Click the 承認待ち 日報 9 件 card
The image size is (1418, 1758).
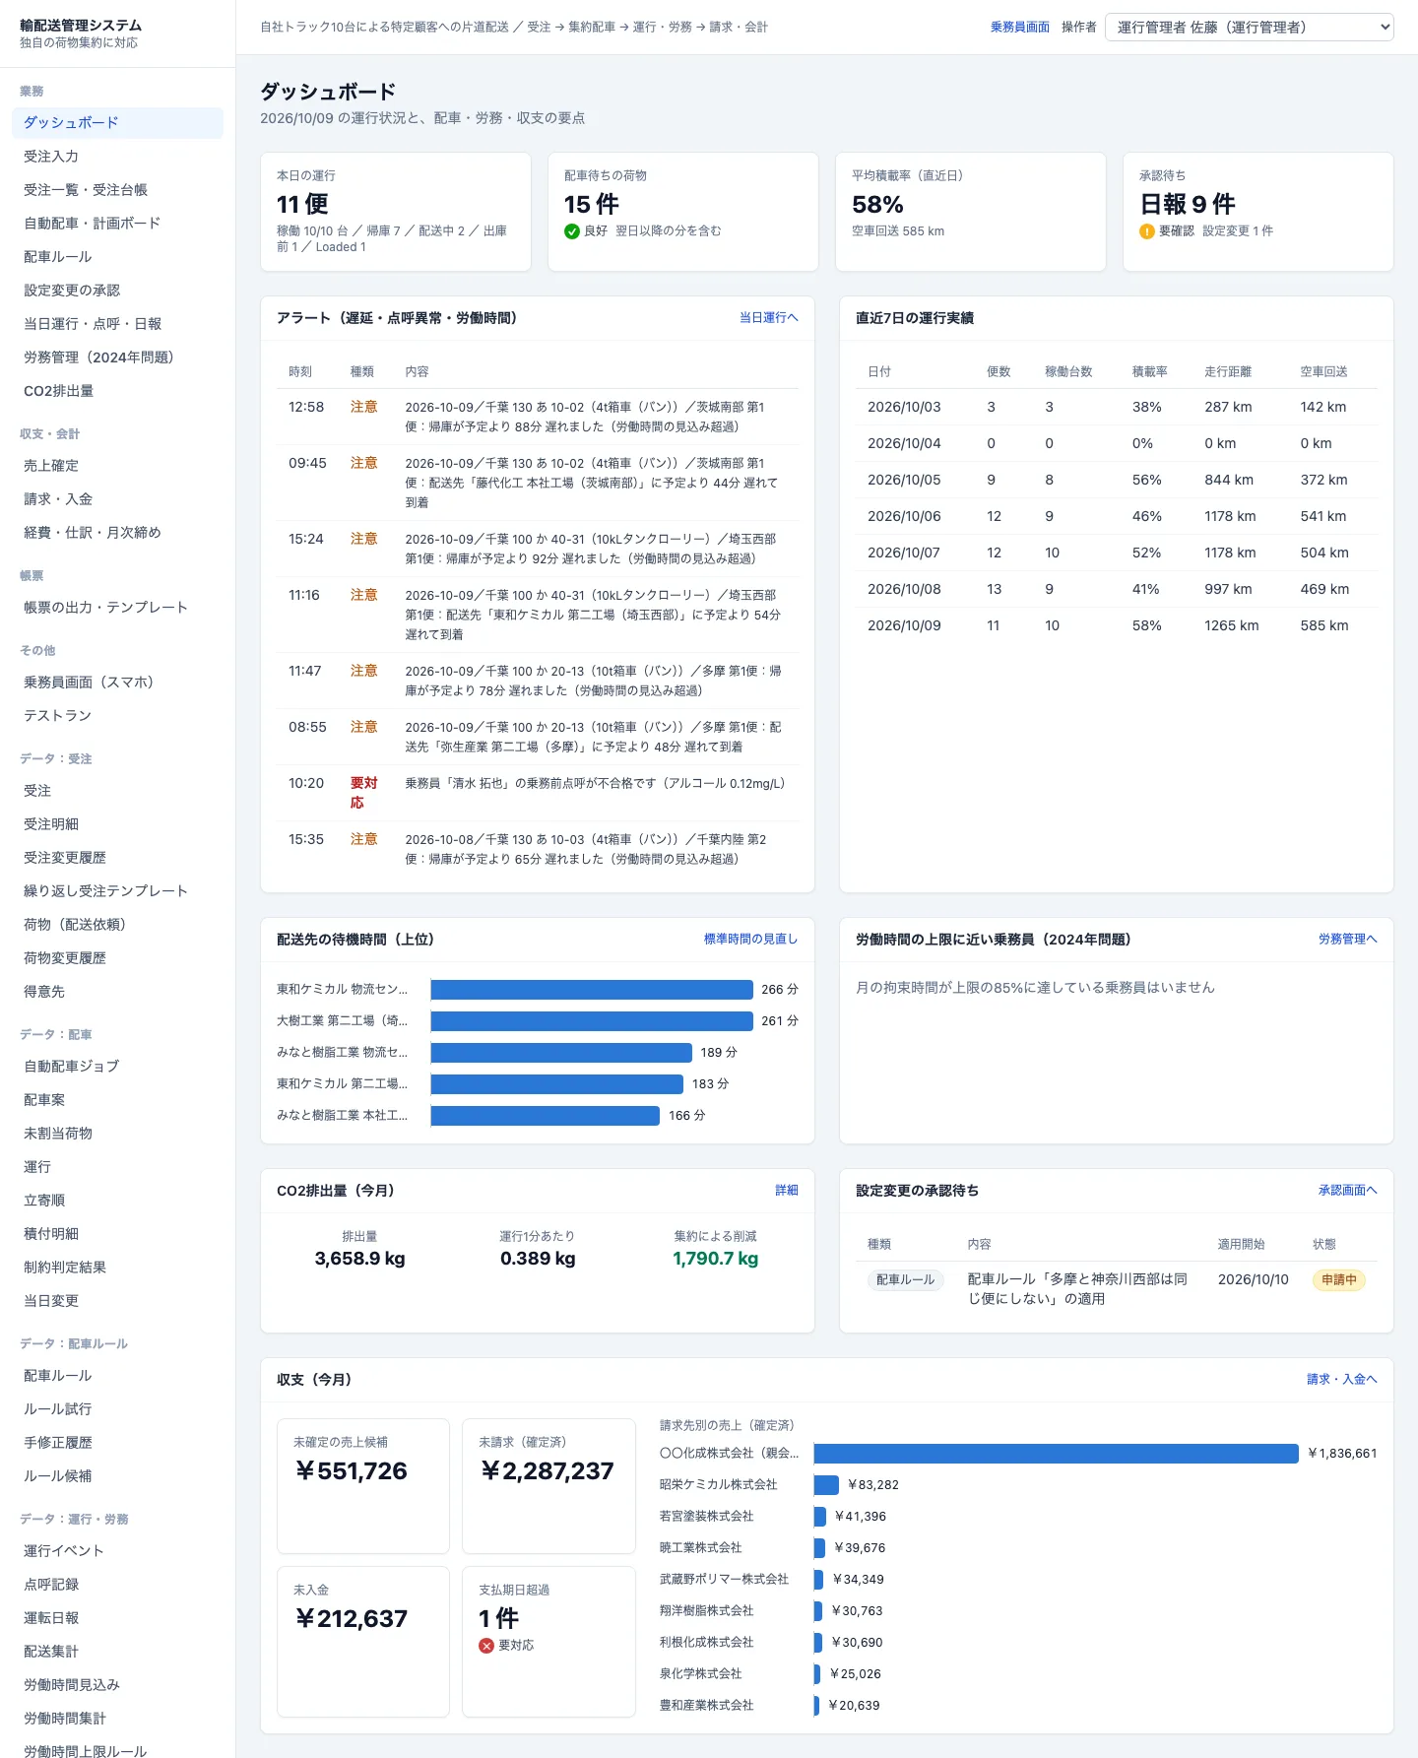coord(1258,212)
